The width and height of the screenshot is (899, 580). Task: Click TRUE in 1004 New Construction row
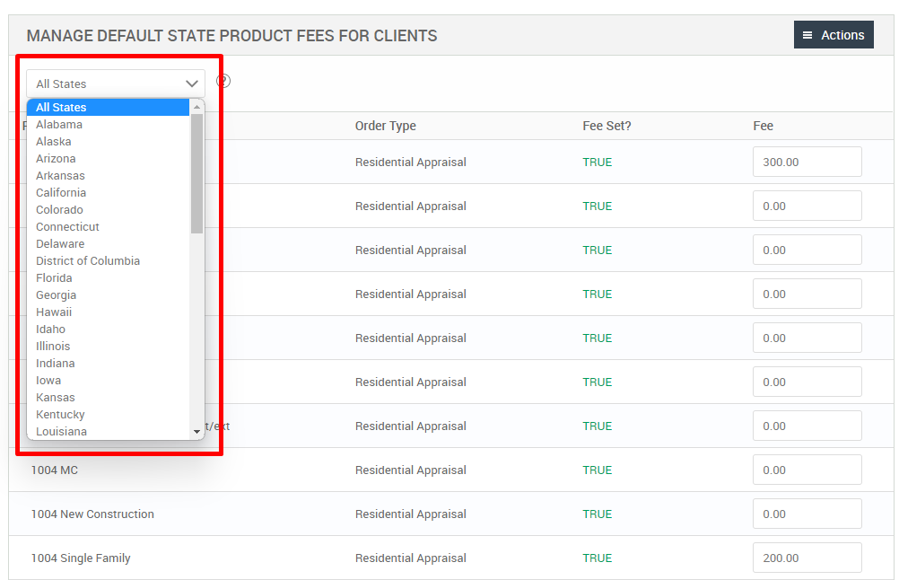click(598, 514)
